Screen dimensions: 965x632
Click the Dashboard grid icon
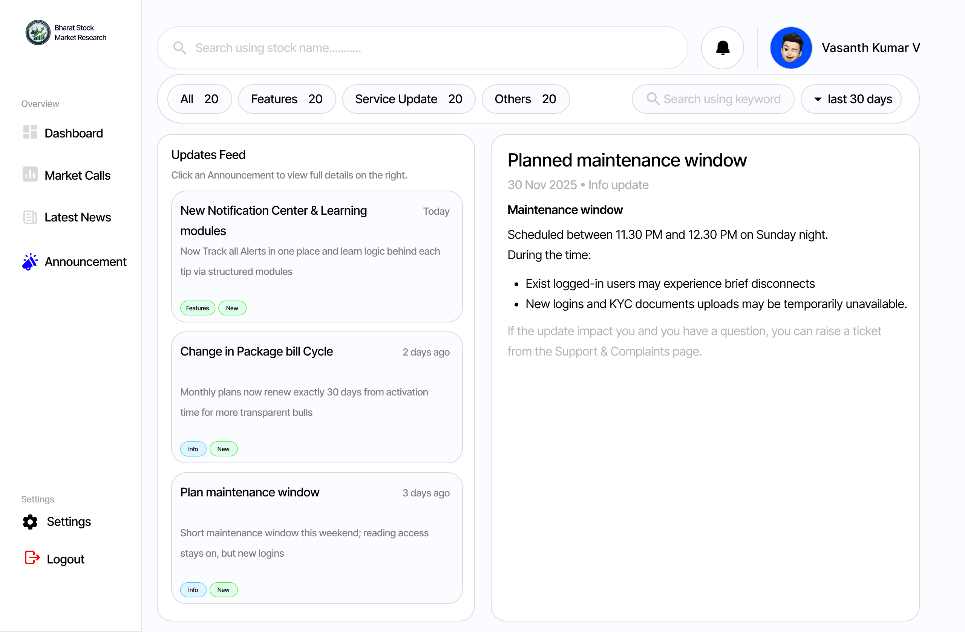tap(30, 132)
